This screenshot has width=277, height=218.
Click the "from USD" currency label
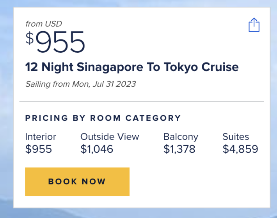point(44,24)
